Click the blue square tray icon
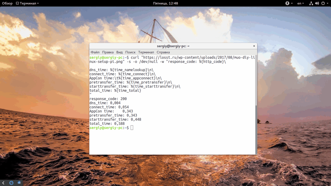Viewport: 331px width, 186px height. tap(19, 183)
